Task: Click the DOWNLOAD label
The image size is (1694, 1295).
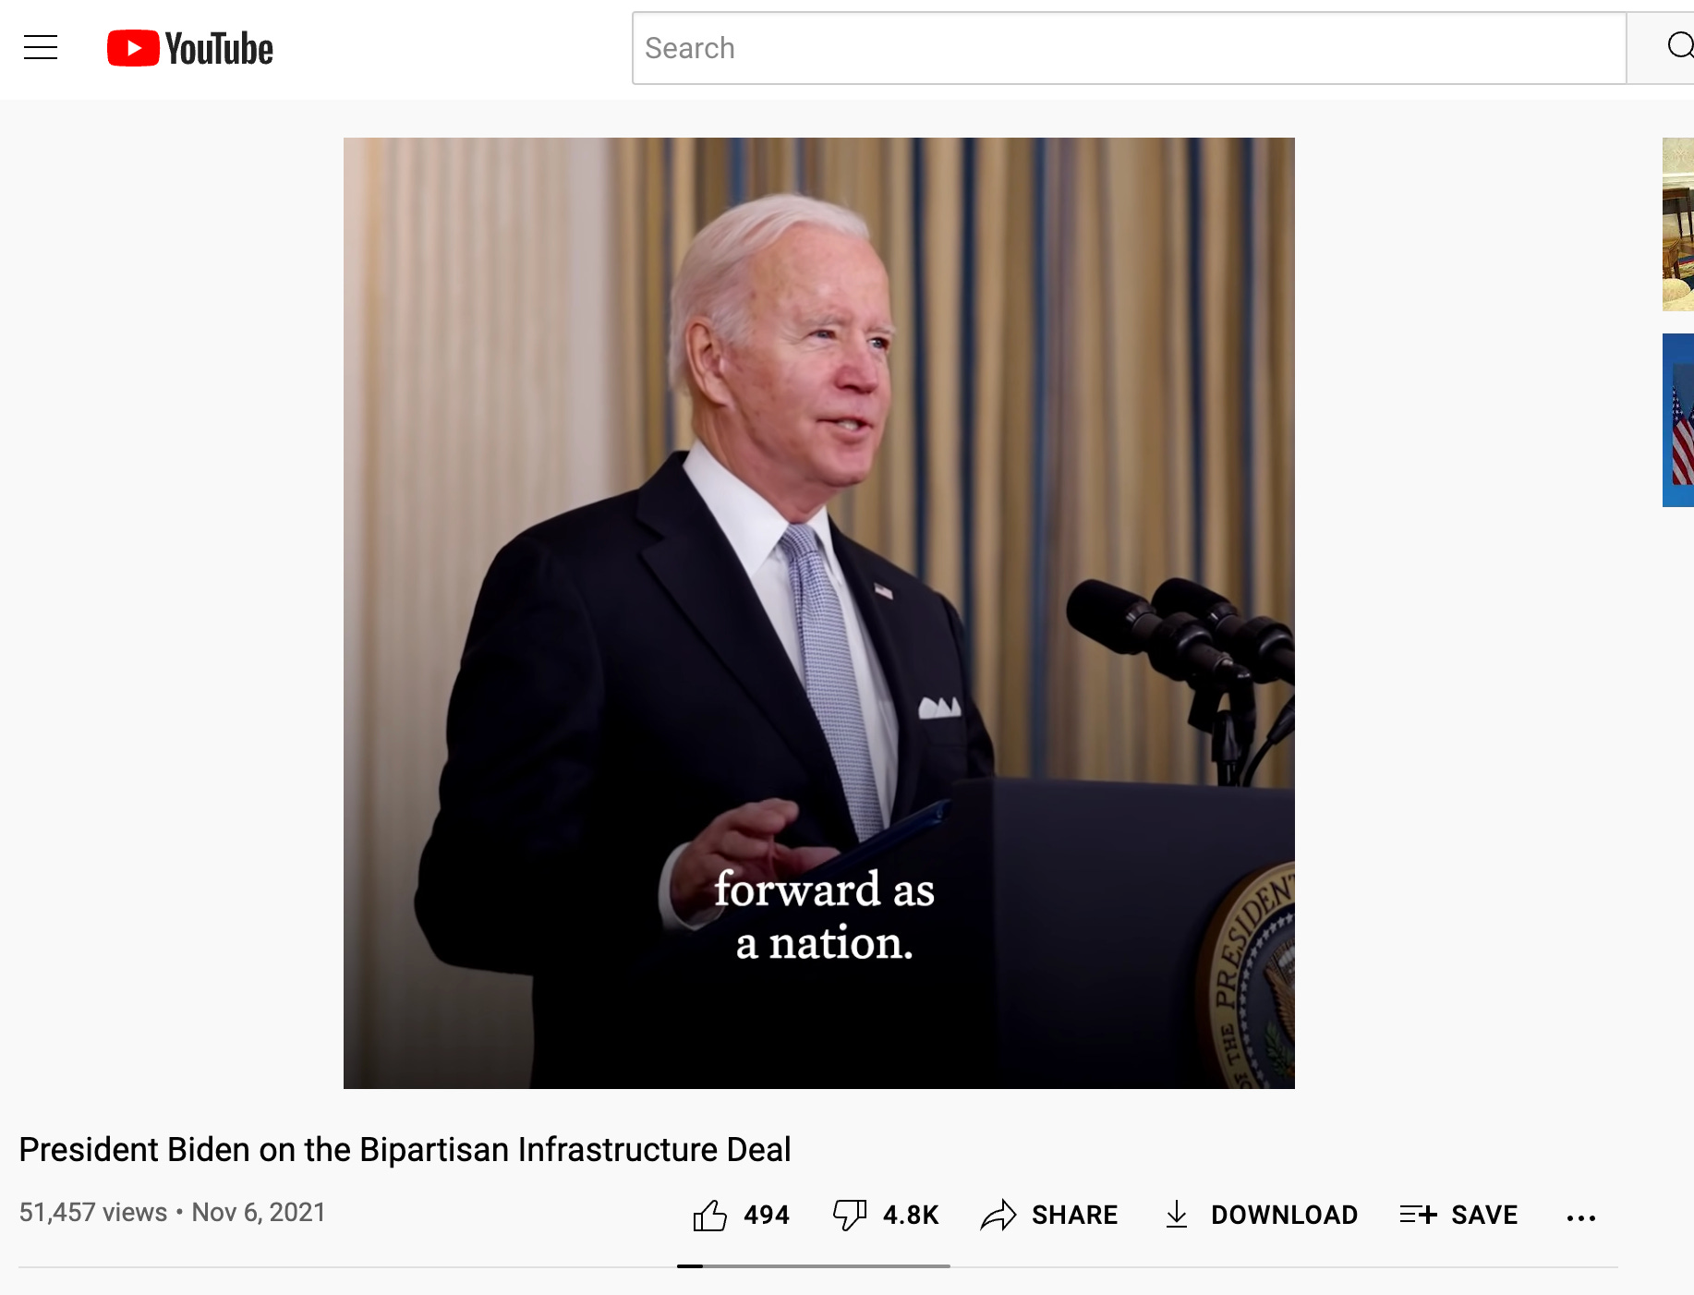Action: coord(1285,1216)
